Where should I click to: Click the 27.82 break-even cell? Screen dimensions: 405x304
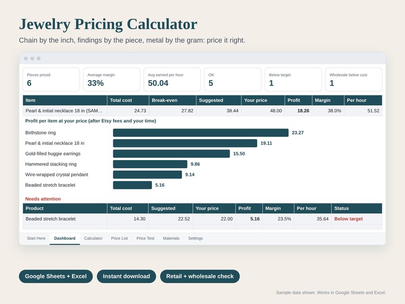click(x=172, y=111)
